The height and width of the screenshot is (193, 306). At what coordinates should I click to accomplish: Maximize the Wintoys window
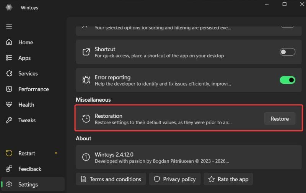coord(284,4)
